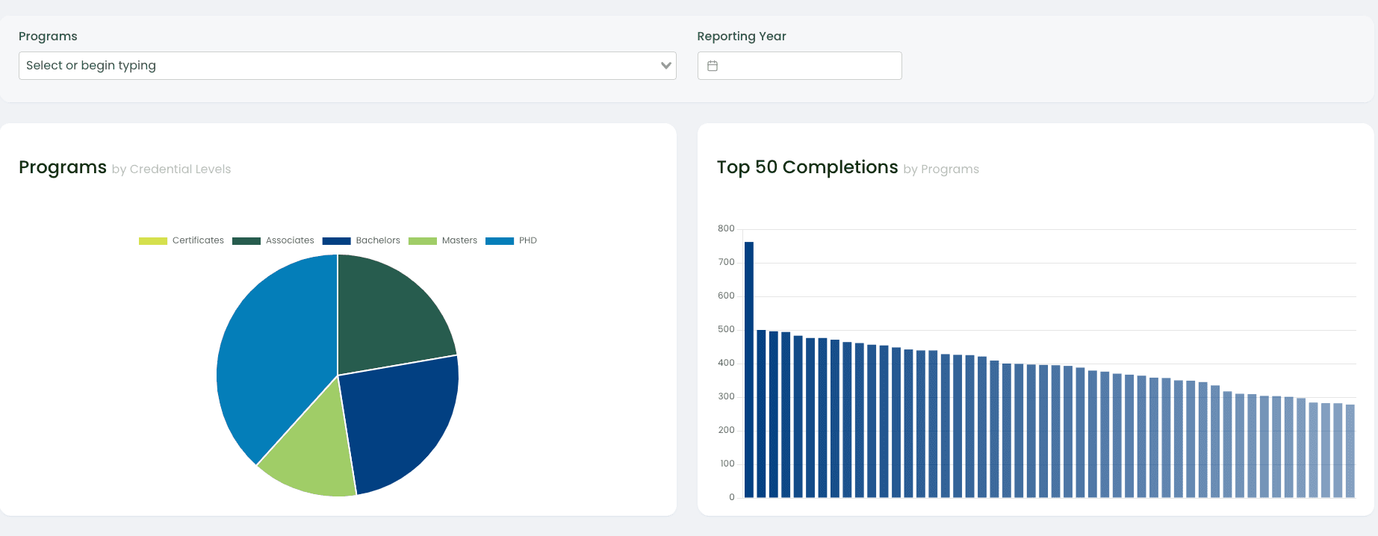Screen dimensions: 1378x536
Task: Click the Associates legend label
Action: pyautogui.click(x=290, y=240)
